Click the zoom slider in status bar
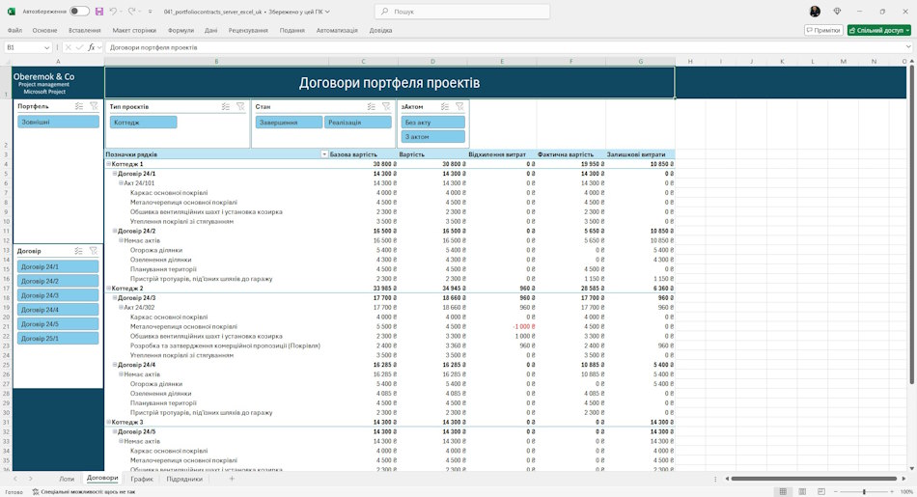Screen dimensions: 917x497 pyautogui.click(x=864, y=492)
